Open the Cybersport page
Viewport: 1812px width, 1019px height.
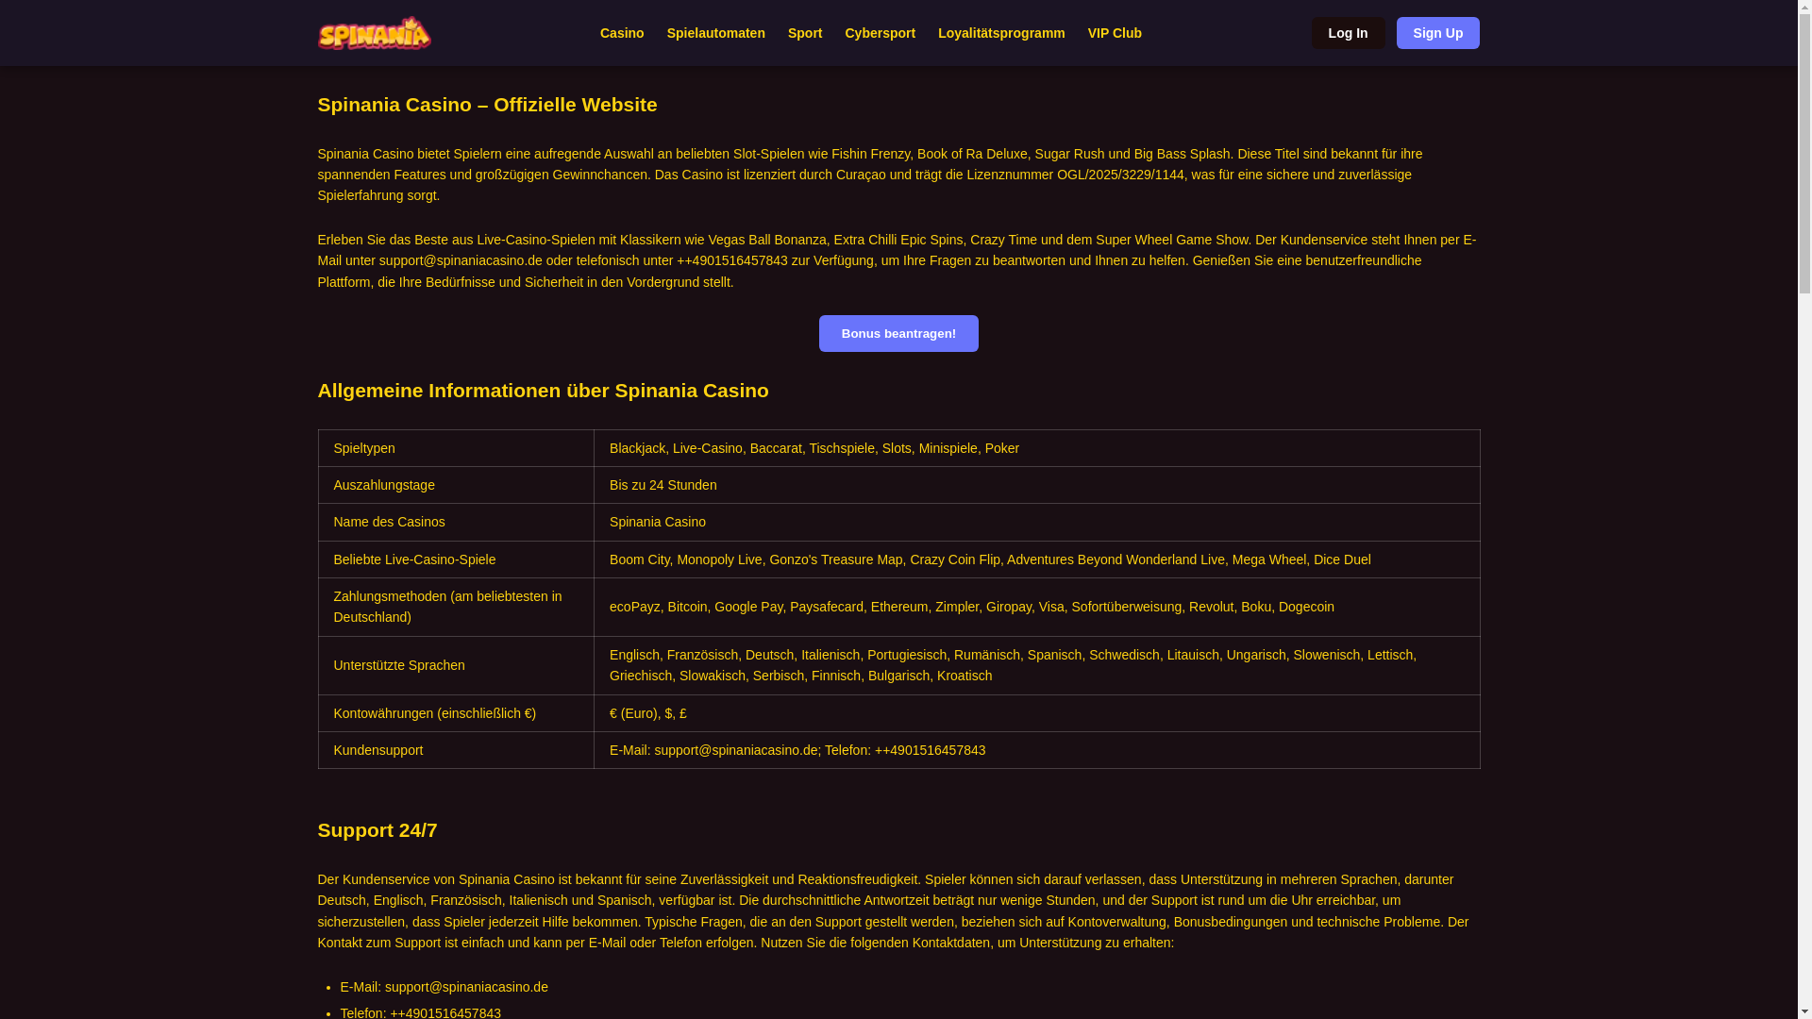coord(880,33)
